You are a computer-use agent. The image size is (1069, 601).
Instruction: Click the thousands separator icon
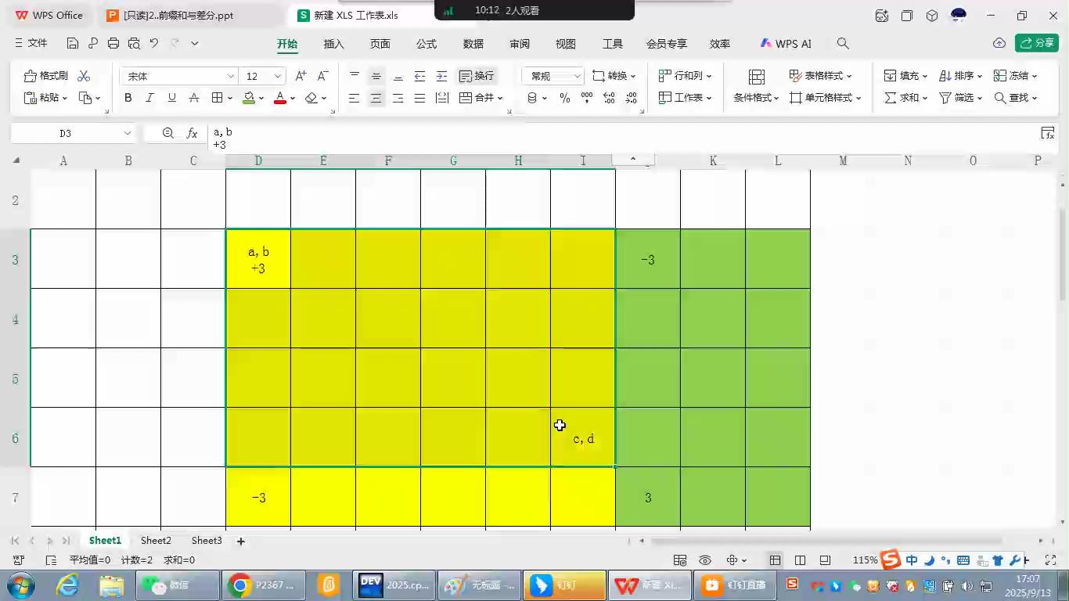coord(587,98)
